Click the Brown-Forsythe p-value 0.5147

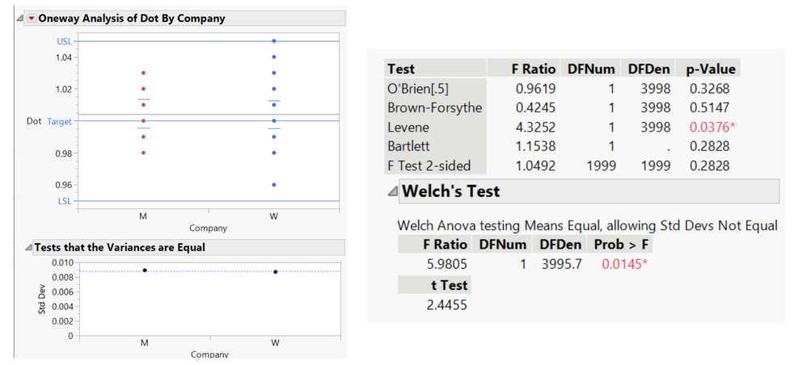click(710, 107)
